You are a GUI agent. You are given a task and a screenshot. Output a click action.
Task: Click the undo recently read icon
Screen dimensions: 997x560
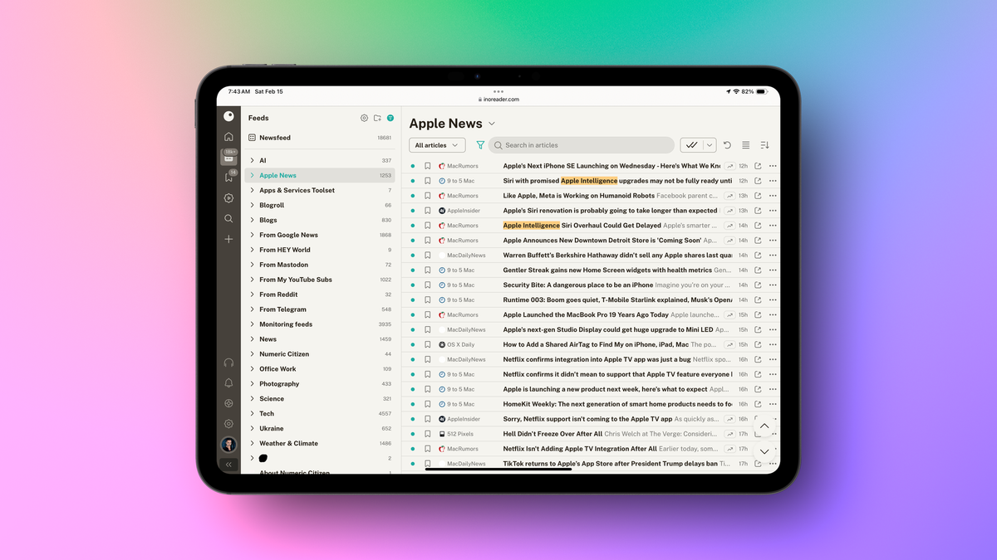point(727,145)
